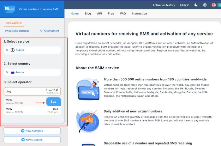Click the Russia country field
Image resolution: width=221 pixels, height=146 pixels.
pyautogui.click(x=32, y=72)
